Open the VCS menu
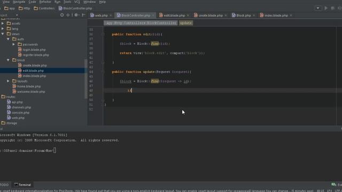Image resolution: width=342 pixels, height=192 pixels. (x=77, y=2)
